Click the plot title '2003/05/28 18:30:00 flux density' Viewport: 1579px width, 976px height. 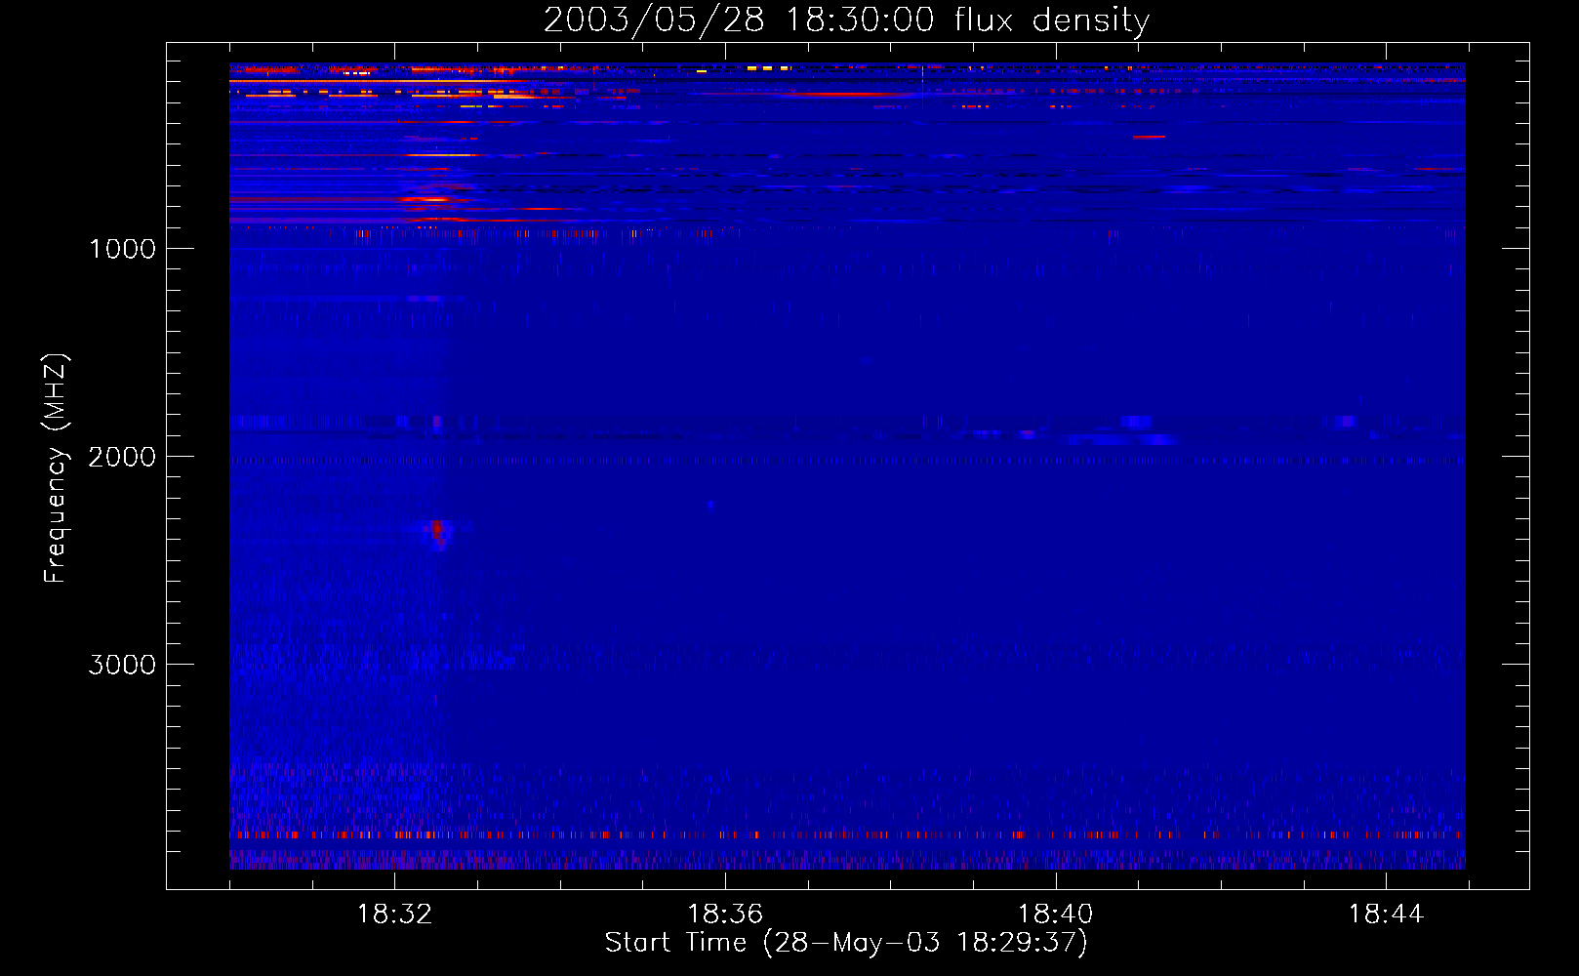coord(846,20)
